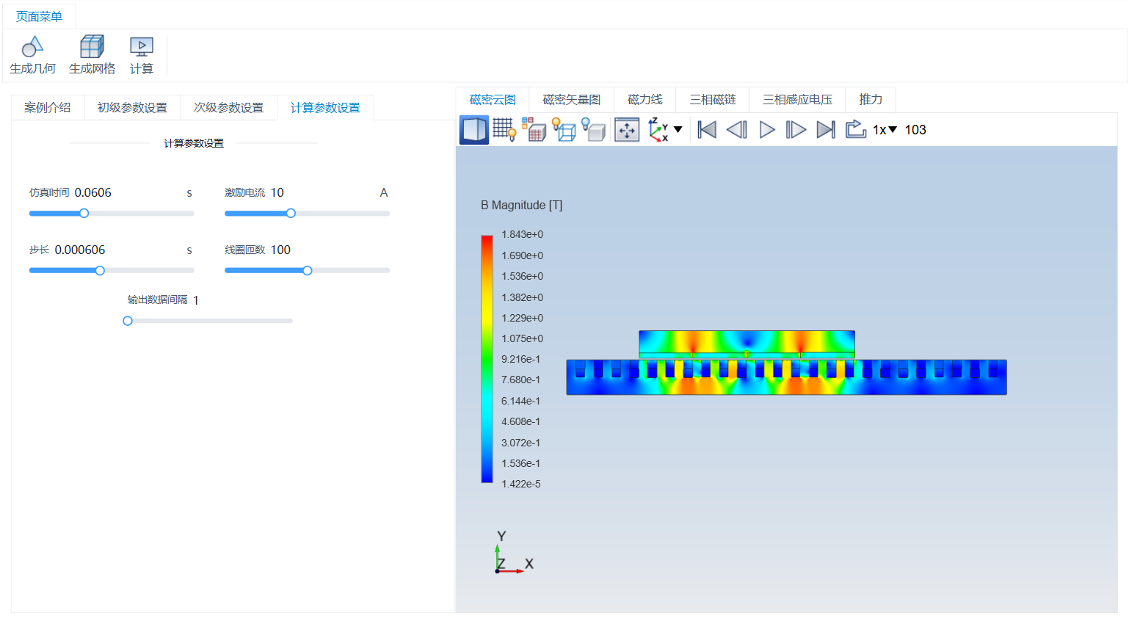Open the 1x playback speed dropdown
Screen dimensions: 1129x624
pos(885,130)
